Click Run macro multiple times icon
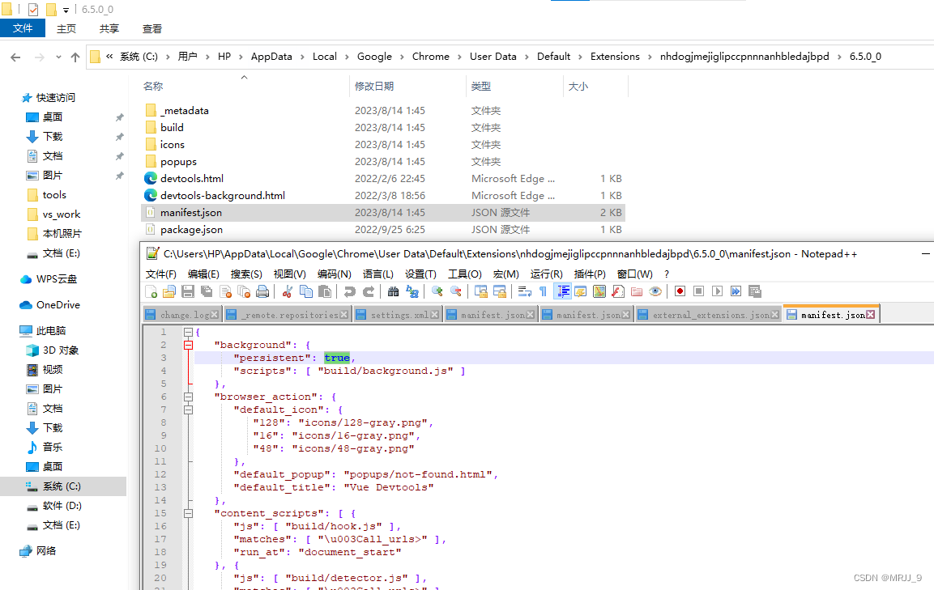 [736, 291]
